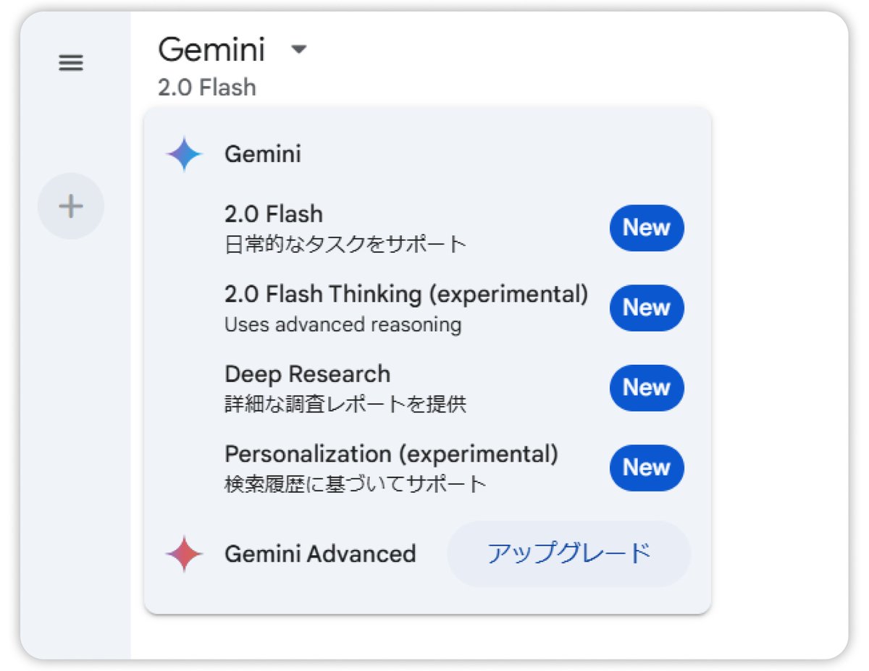This screenshot has height=671, width=869.
Task: Start a new chat with the plus icon
Action: [x=70, y=206]
